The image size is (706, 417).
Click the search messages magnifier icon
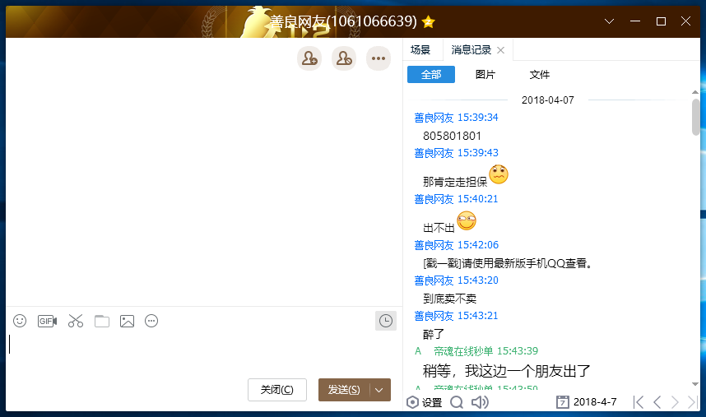tap(457, 402)
